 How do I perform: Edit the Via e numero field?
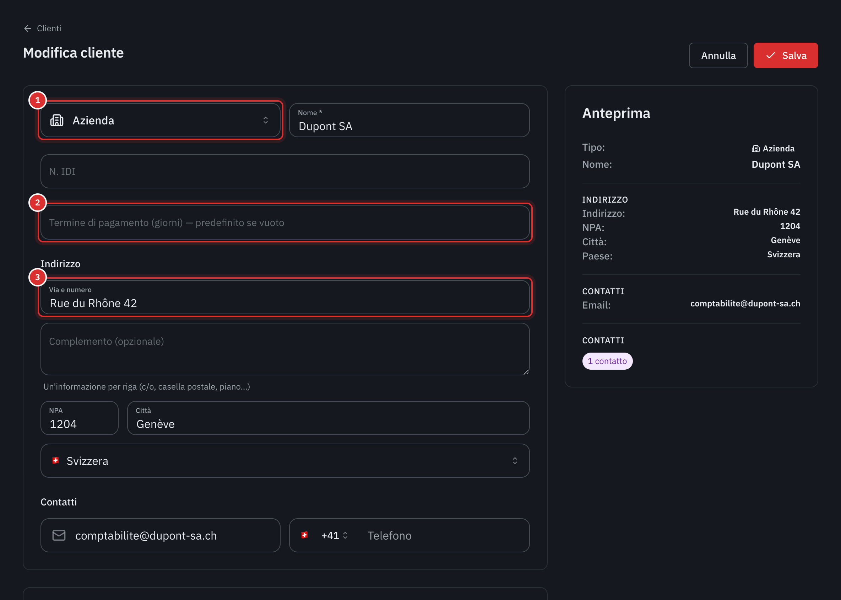[285, 297]
